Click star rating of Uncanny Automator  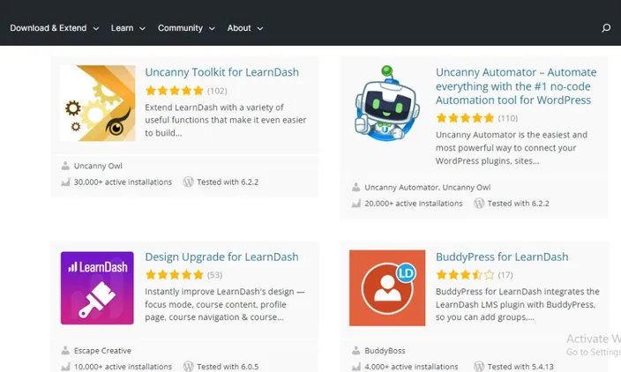point(465,118)
